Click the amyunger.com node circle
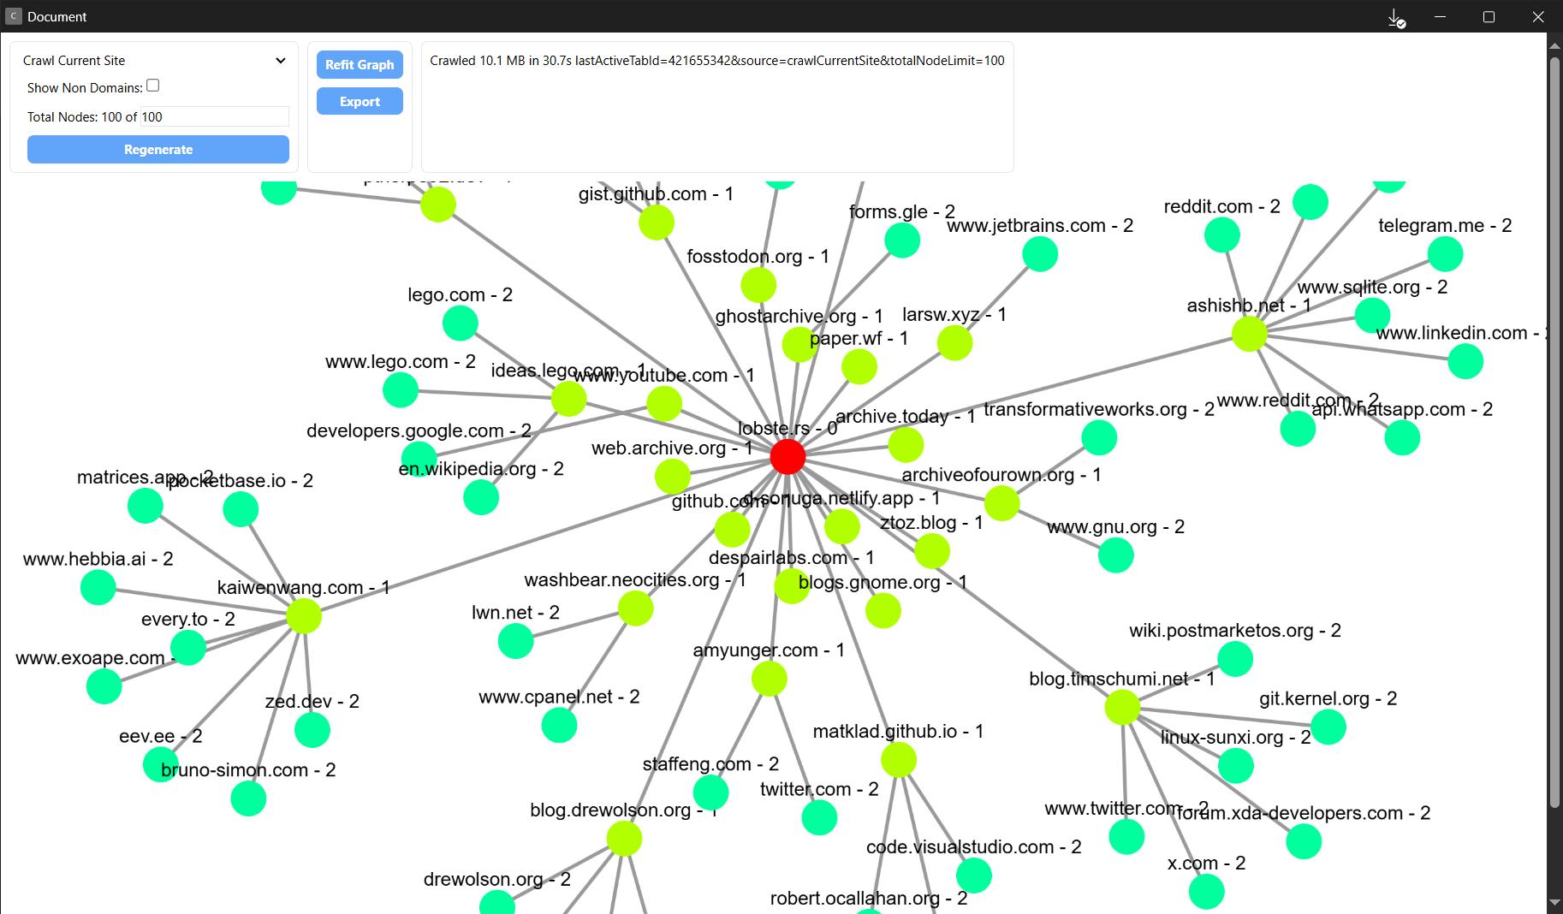This screenshot has height=914, width=1563. 770,680
